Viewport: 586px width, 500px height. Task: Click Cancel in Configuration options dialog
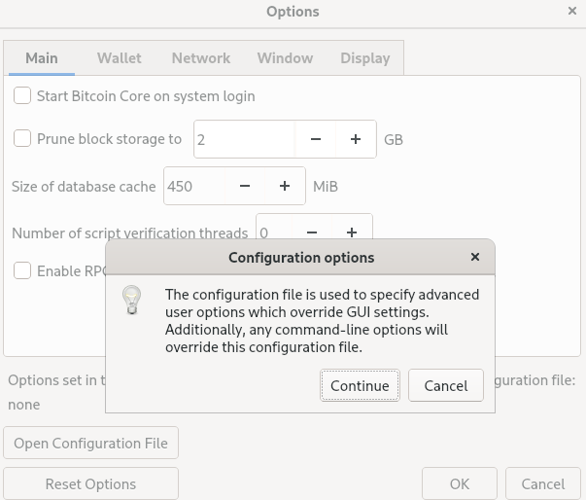coord(446,385)
